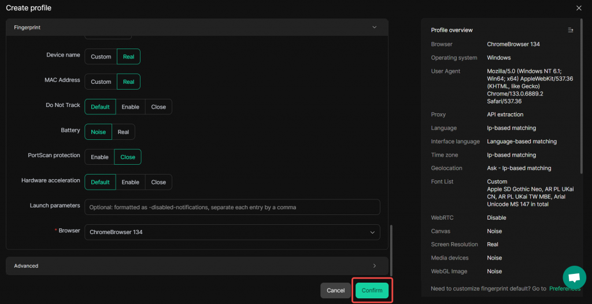Click the Cancel button
Image resolution: width=592 pixels, height=304 pixels.
point(335,291)
